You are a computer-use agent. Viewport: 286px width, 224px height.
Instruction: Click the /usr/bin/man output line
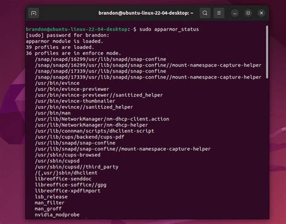click(x=52, y=113)
